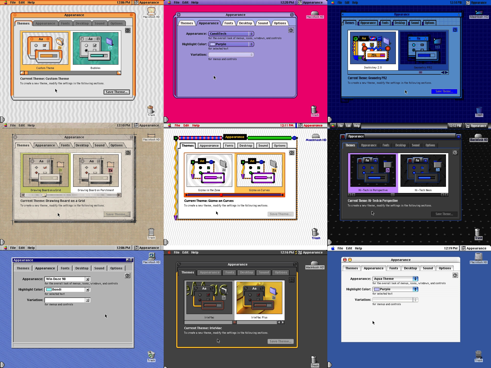Click Save Theme button in Geometry PR2 window
This screenshot has width=491, height=368.
point(444,91)
